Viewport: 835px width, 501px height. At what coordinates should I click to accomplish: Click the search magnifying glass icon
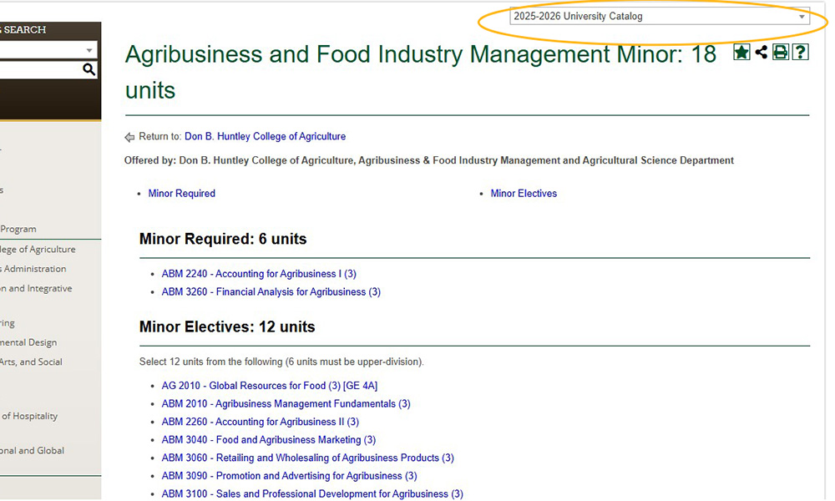[x=89, y=69]
